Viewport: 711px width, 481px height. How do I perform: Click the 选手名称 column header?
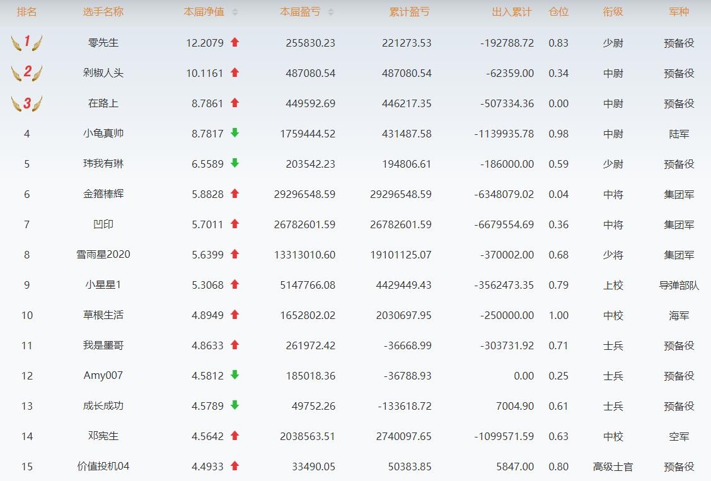click(103, 12)
